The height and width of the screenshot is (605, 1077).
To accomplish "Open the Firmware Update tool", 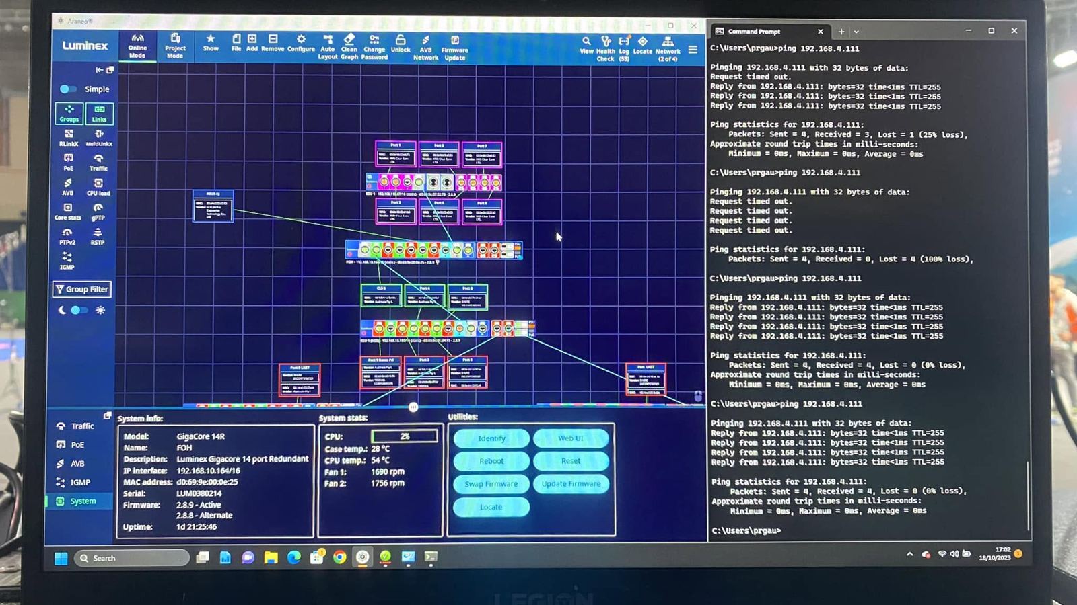I will tap(455, 48).
